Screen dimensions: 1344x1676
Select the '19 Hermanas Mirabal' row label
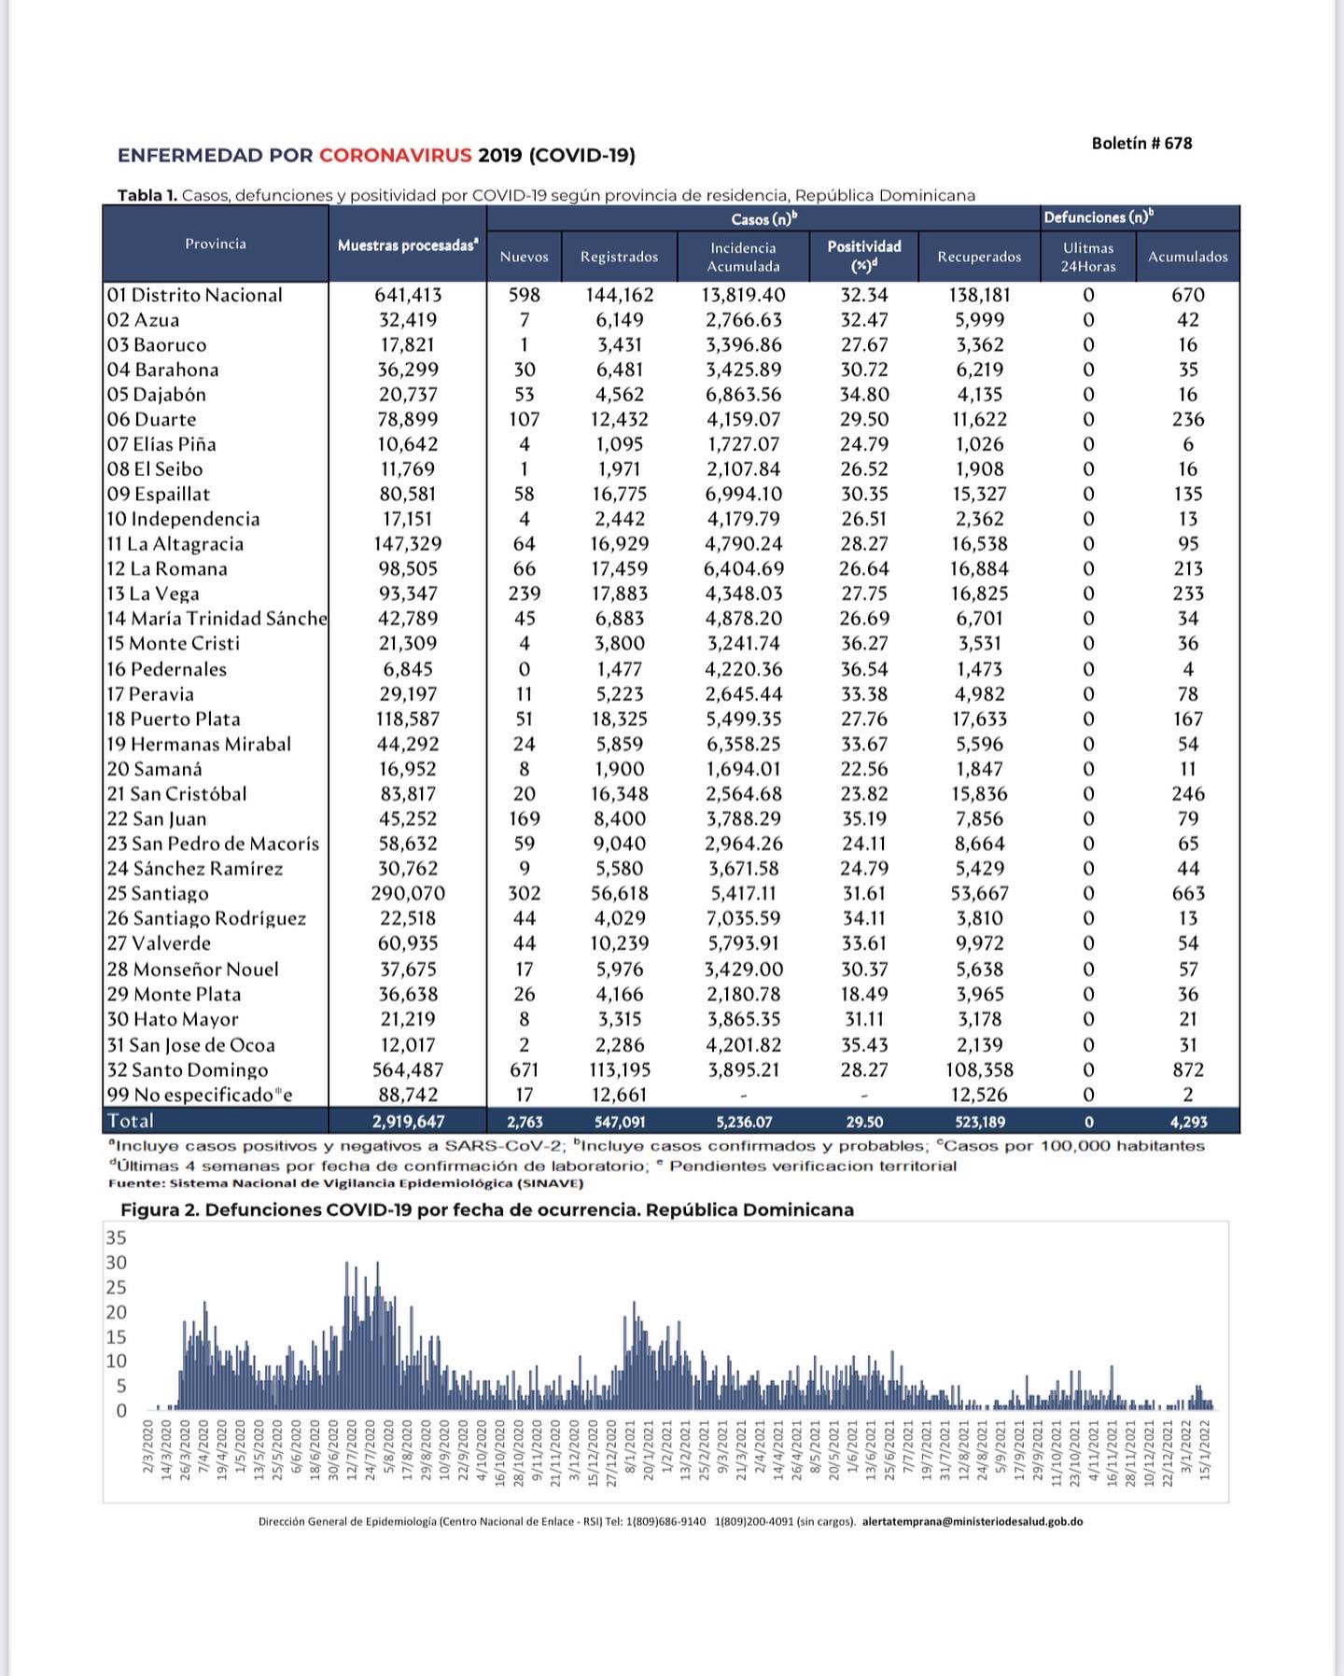pyautogui.click(x=199, y=744)
